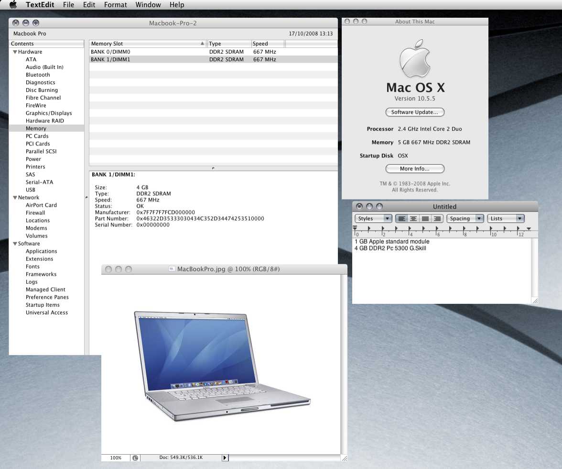Screen dimensions: 562x469
Task: Select Extensions under Software
Action: pos(39,259)
